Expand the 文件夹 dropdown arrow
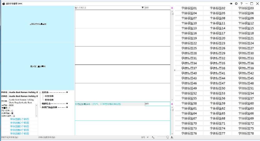Image resolution: width=260 pixels, height=141 pixels. click(x=67, y=92)
